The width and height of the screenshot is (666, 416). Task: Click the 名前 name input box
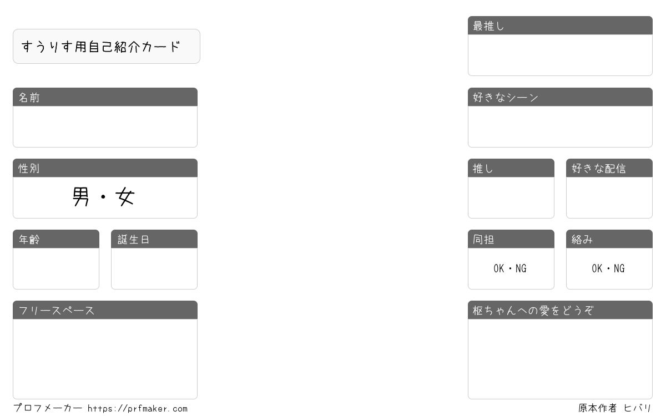tap(105, 126)
